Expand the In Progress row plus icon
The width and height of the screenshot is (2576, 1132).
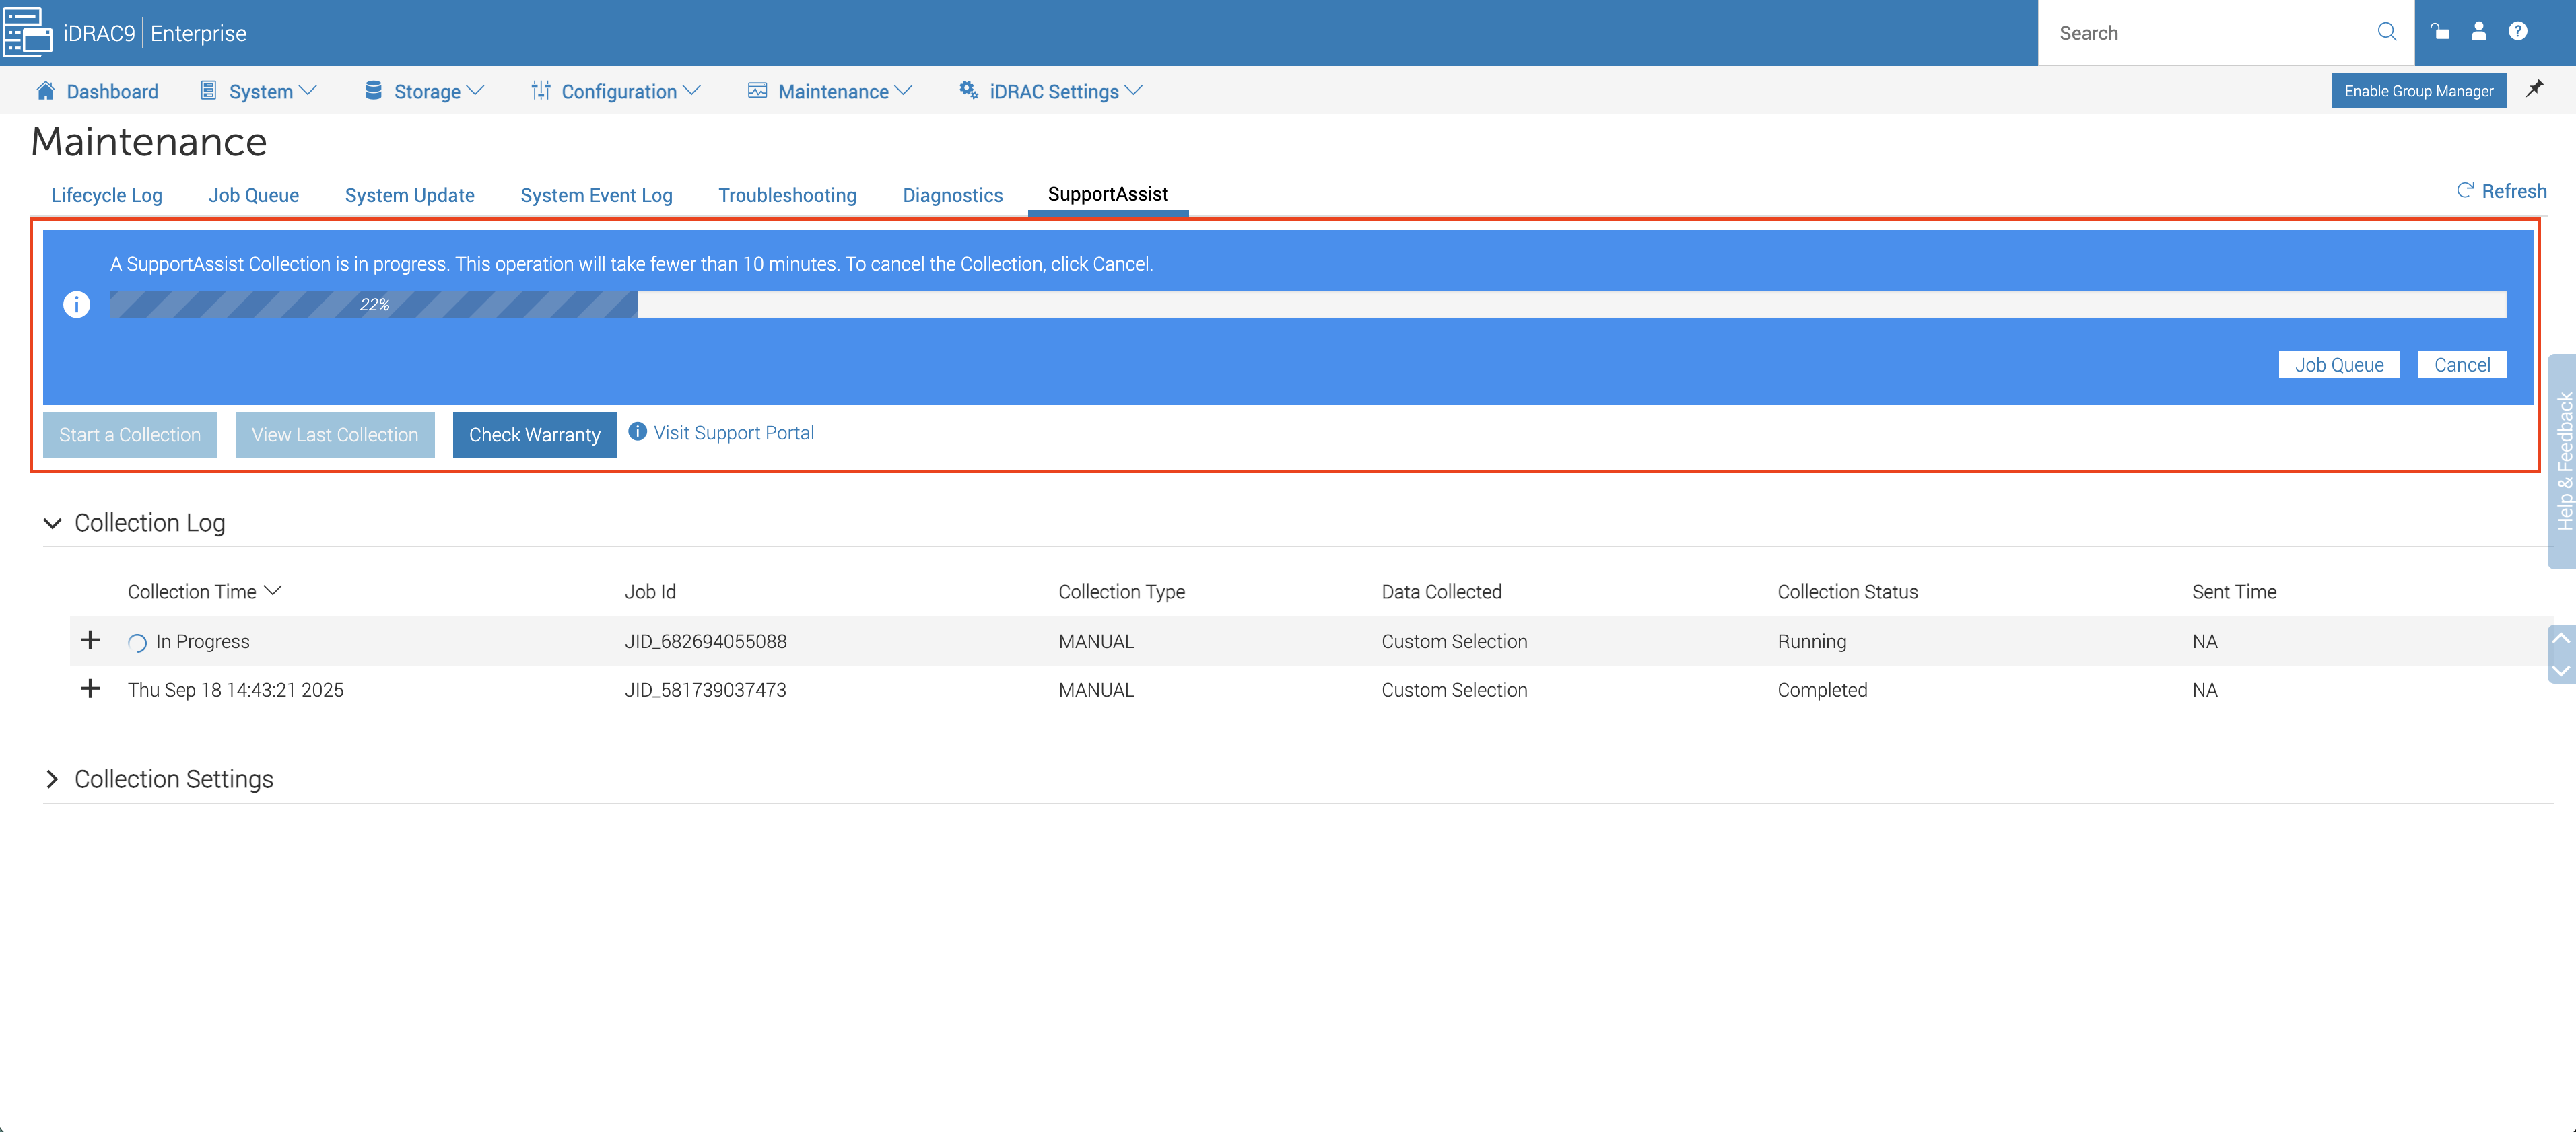coord(90,640)
